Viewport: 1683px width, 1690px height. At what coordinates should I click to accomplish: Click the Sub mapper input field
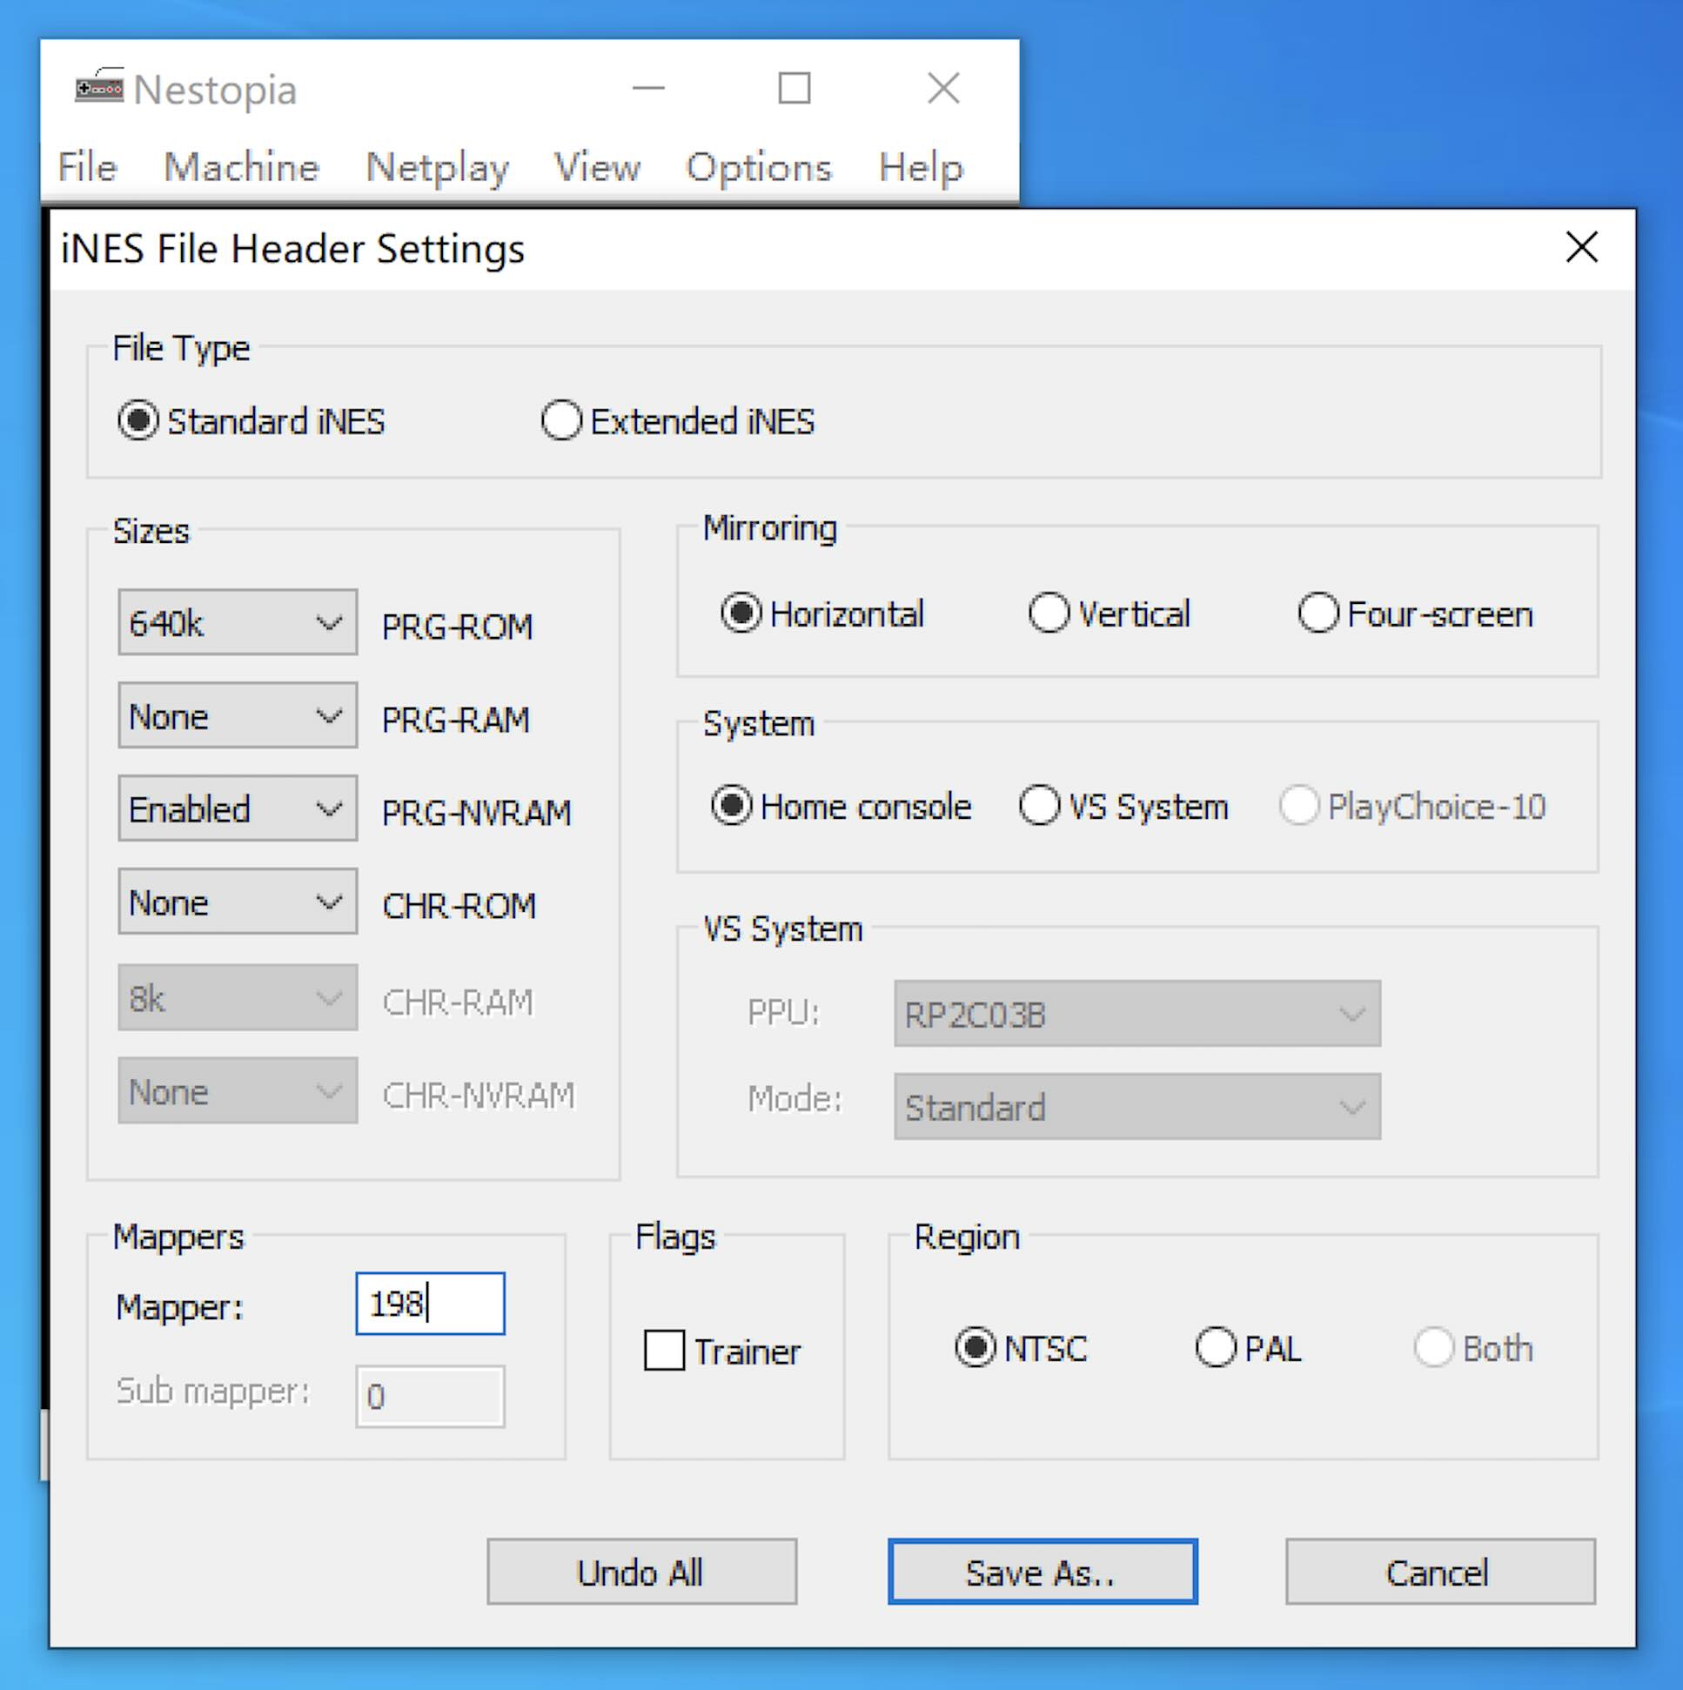(x=430, y=1396)
